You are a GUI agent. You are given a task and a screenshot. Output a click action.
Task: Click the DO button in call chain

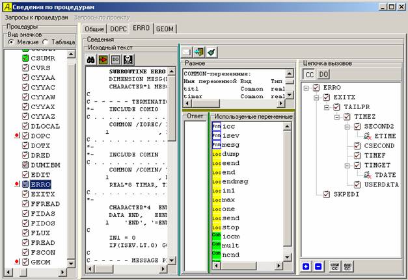point(323,75)
